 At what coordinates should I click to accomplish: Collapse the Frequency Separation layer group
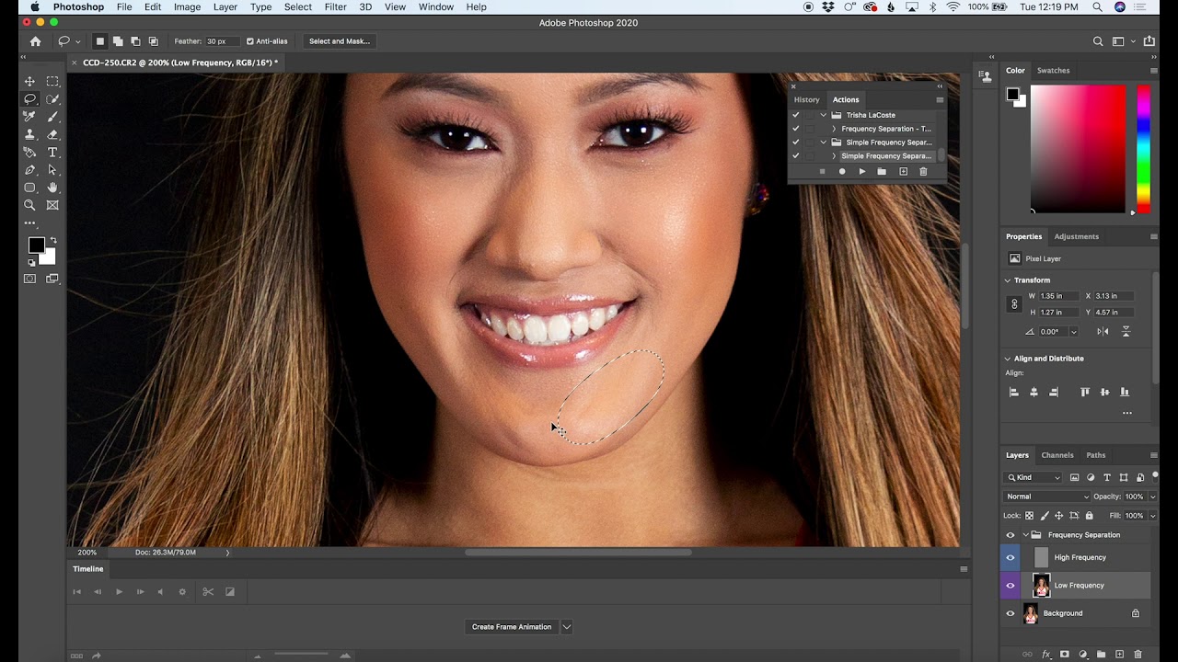click(x=1025, y=535)
